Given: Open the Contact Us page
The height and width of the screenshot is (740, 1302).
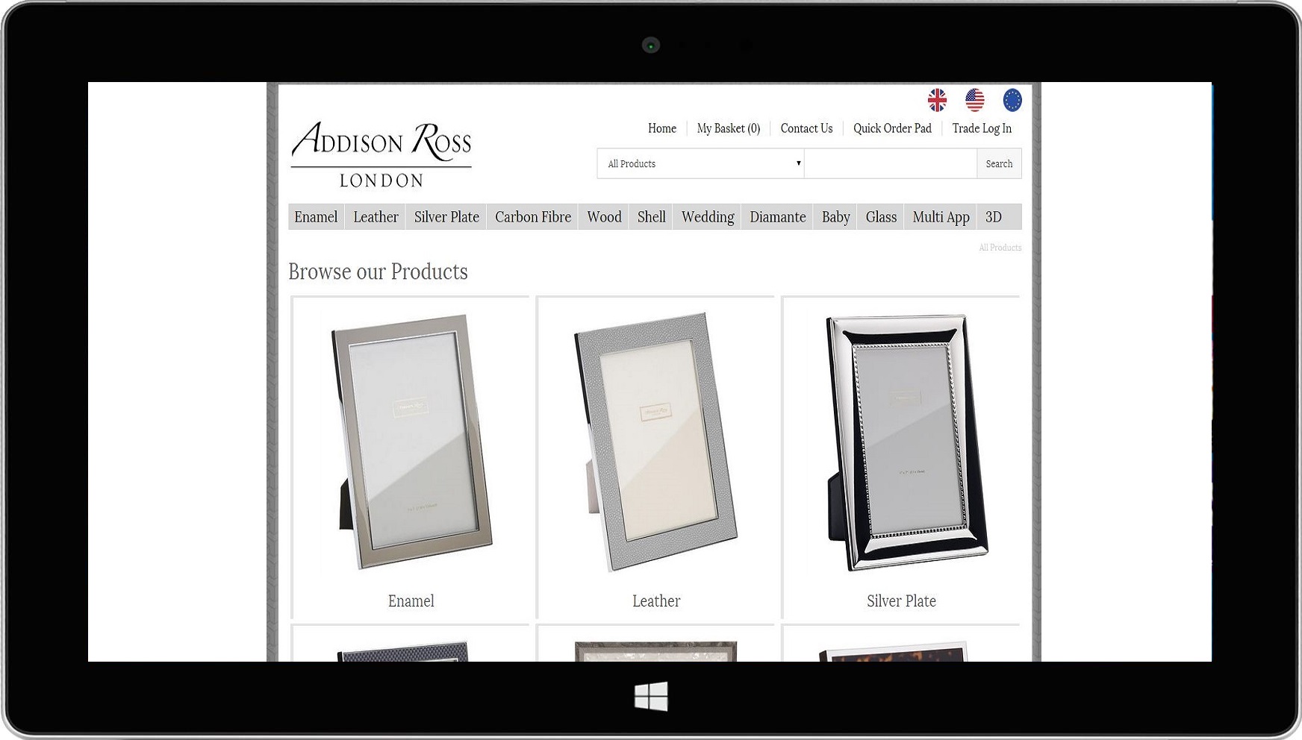Looking at the screenshot, I should [x=806, y=128].
